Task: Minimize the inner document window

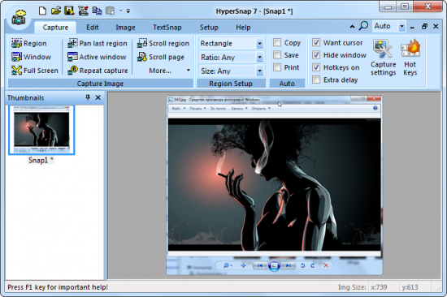Action: [x=412, y=27]
